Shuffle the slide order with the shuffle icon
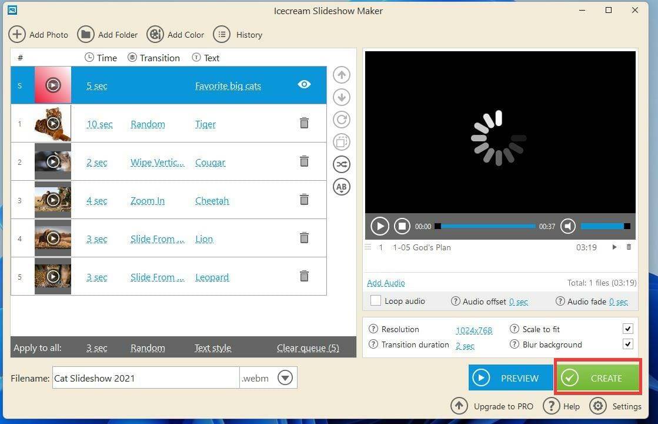This screenshot has height=424, width=658. (x=341, y=164)
